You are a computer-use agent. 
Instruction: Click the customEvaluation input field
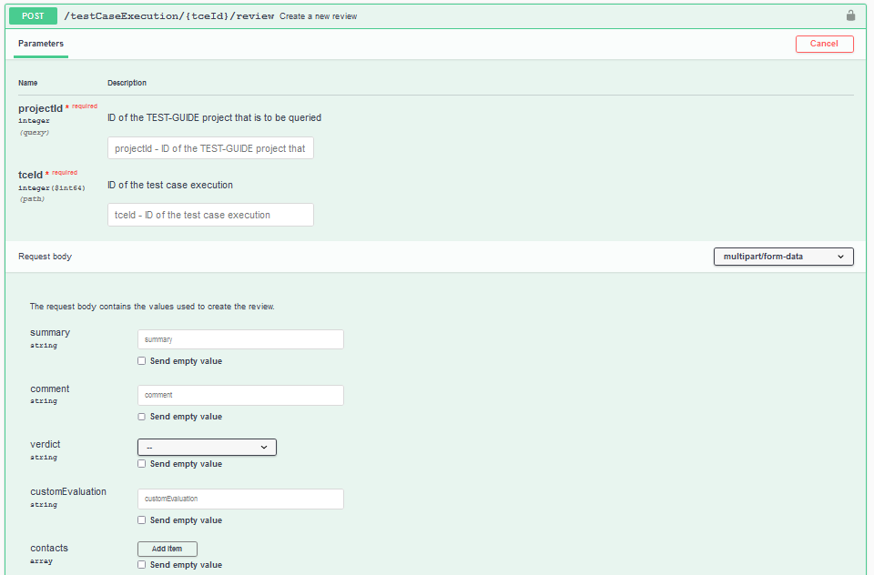[x=240, y=499]
